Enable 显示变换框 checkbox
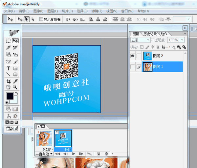Image resolution: width=197 pixels, height=168 pixels. tap(41, 19)
